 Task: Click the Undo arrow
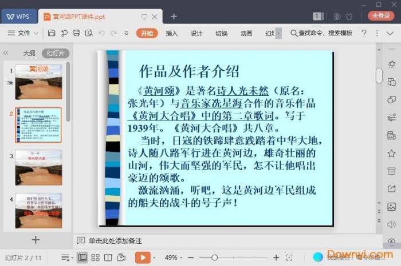101,33
